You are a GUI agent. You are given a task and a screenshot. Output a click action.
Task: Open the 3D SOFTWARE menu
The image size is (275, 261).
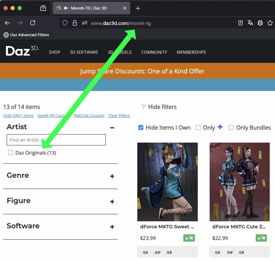84,52
